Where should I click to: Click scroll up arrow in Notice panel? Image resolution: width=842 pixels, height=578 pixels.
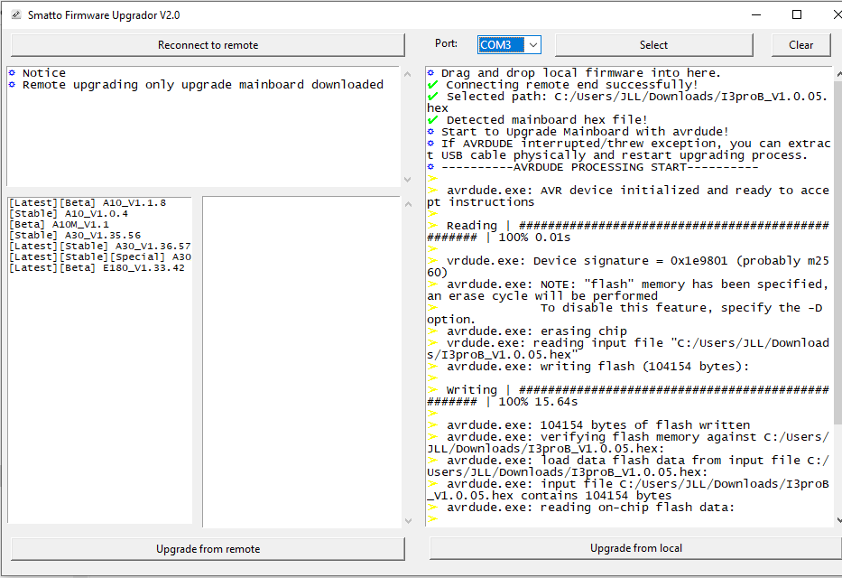pos(408,74)
